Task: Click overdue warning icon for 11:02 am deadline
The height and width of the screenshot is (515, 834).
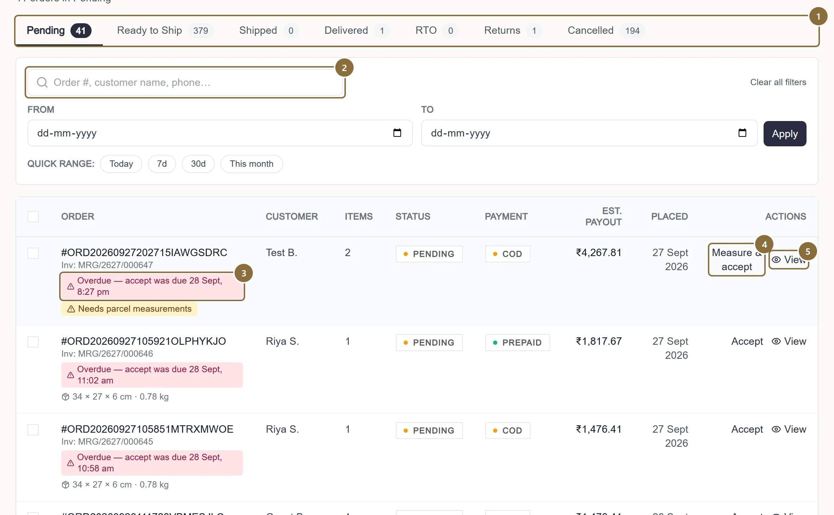Action: point(70,375)
